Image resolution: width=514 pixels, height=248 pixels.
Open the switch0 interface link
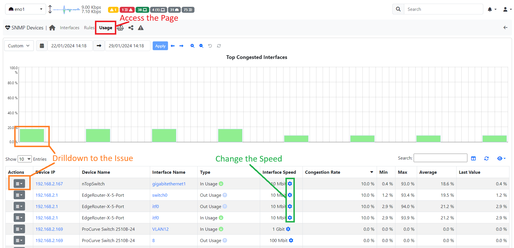(160, 195)
